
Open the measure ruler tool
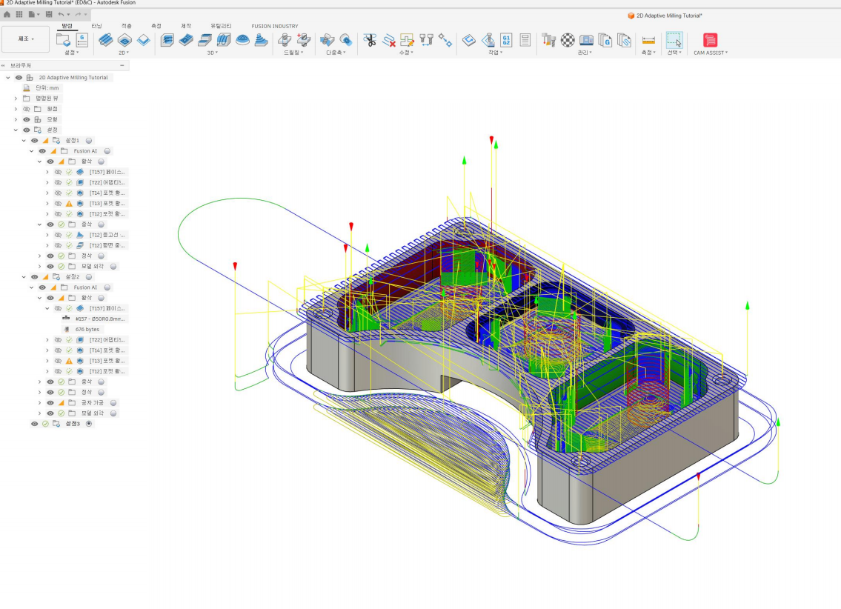pyautogui.click(x=648, y=40)
